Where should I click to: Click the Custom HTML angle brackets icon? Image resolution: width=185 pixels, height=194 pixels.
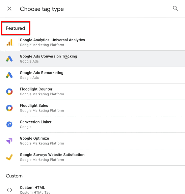tap(9, 190)
